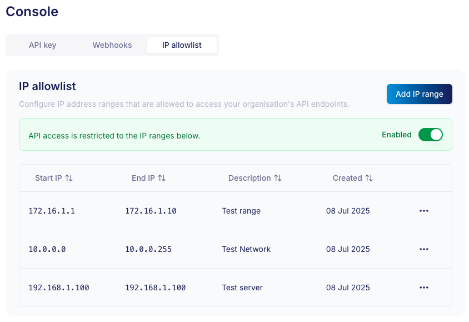Screen dimensions: 469x322
Task: Sort the table by Description
Action: (255, 178)
